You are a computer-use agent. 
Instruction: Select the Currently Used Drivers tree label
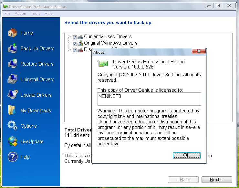point(108,37)
